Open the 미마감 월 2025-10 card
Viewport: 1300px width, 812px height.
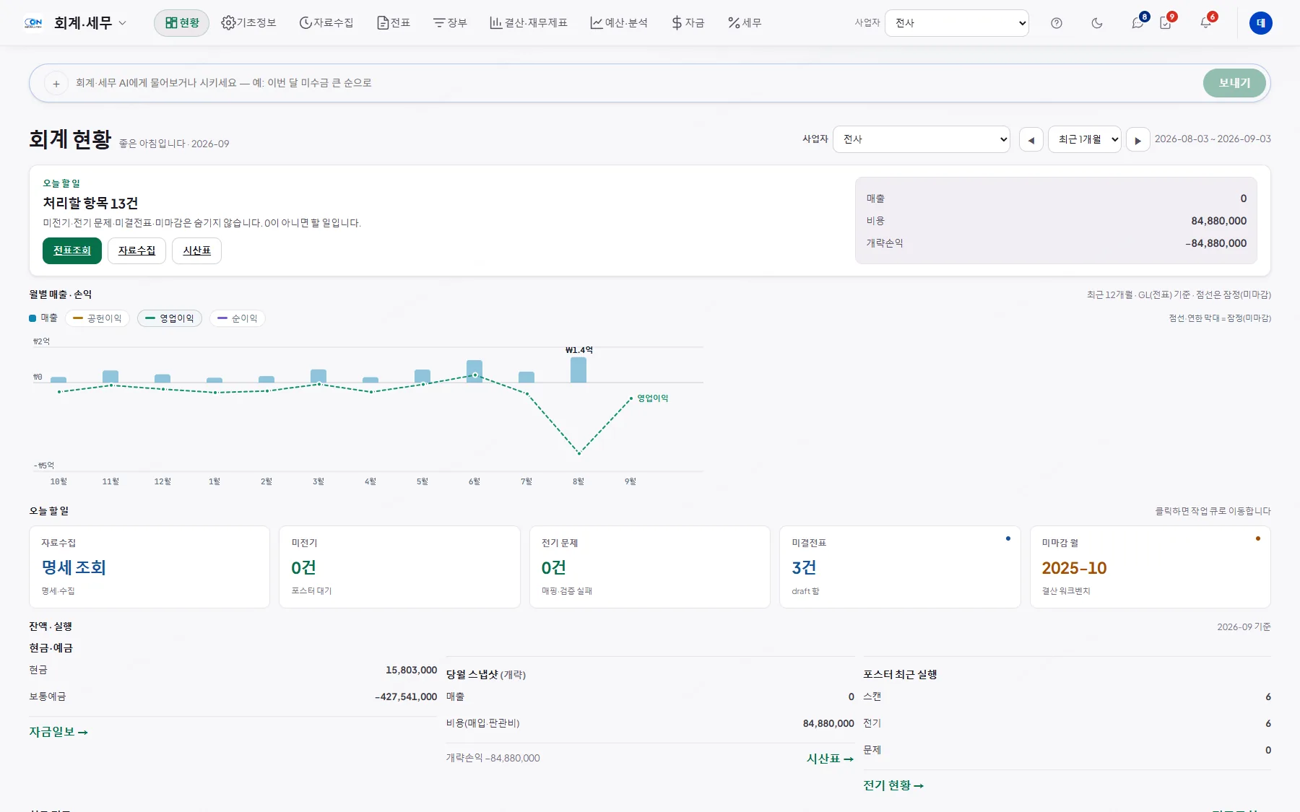[1150, 567]
